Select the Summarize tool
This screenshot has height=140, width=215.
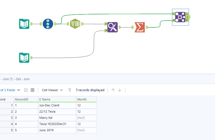pos(139,27)
